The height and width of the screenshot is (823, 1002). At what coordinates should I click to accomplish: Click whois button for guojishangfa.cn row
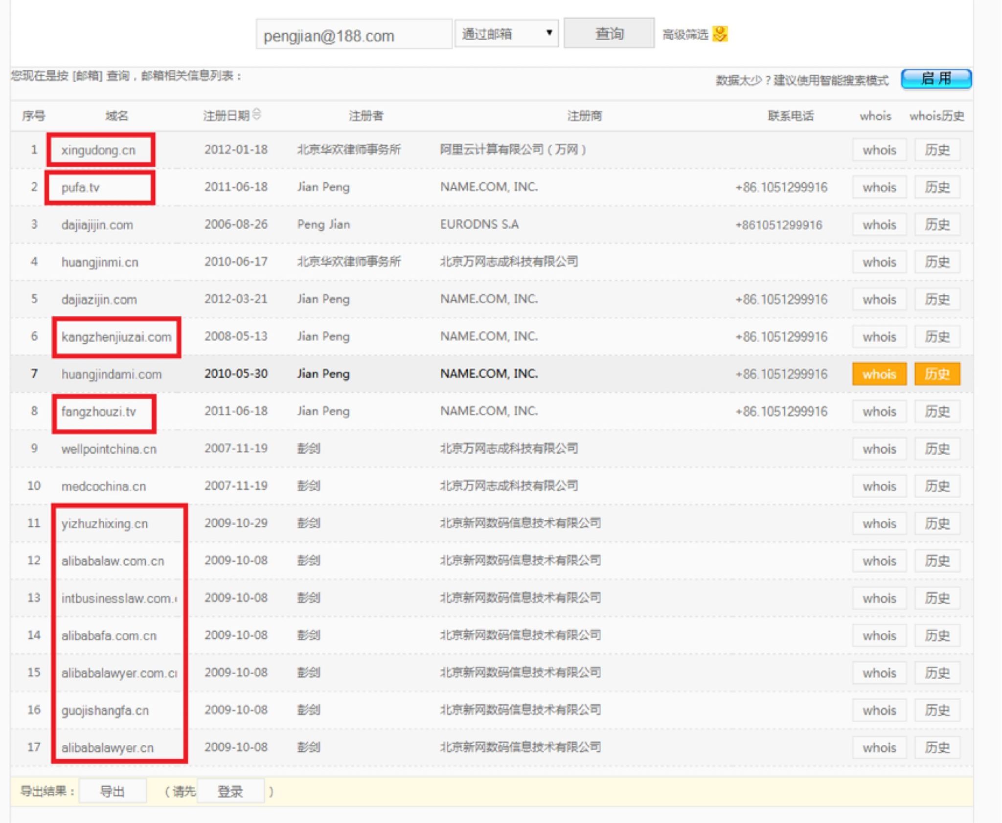click(x=879, y=711)
